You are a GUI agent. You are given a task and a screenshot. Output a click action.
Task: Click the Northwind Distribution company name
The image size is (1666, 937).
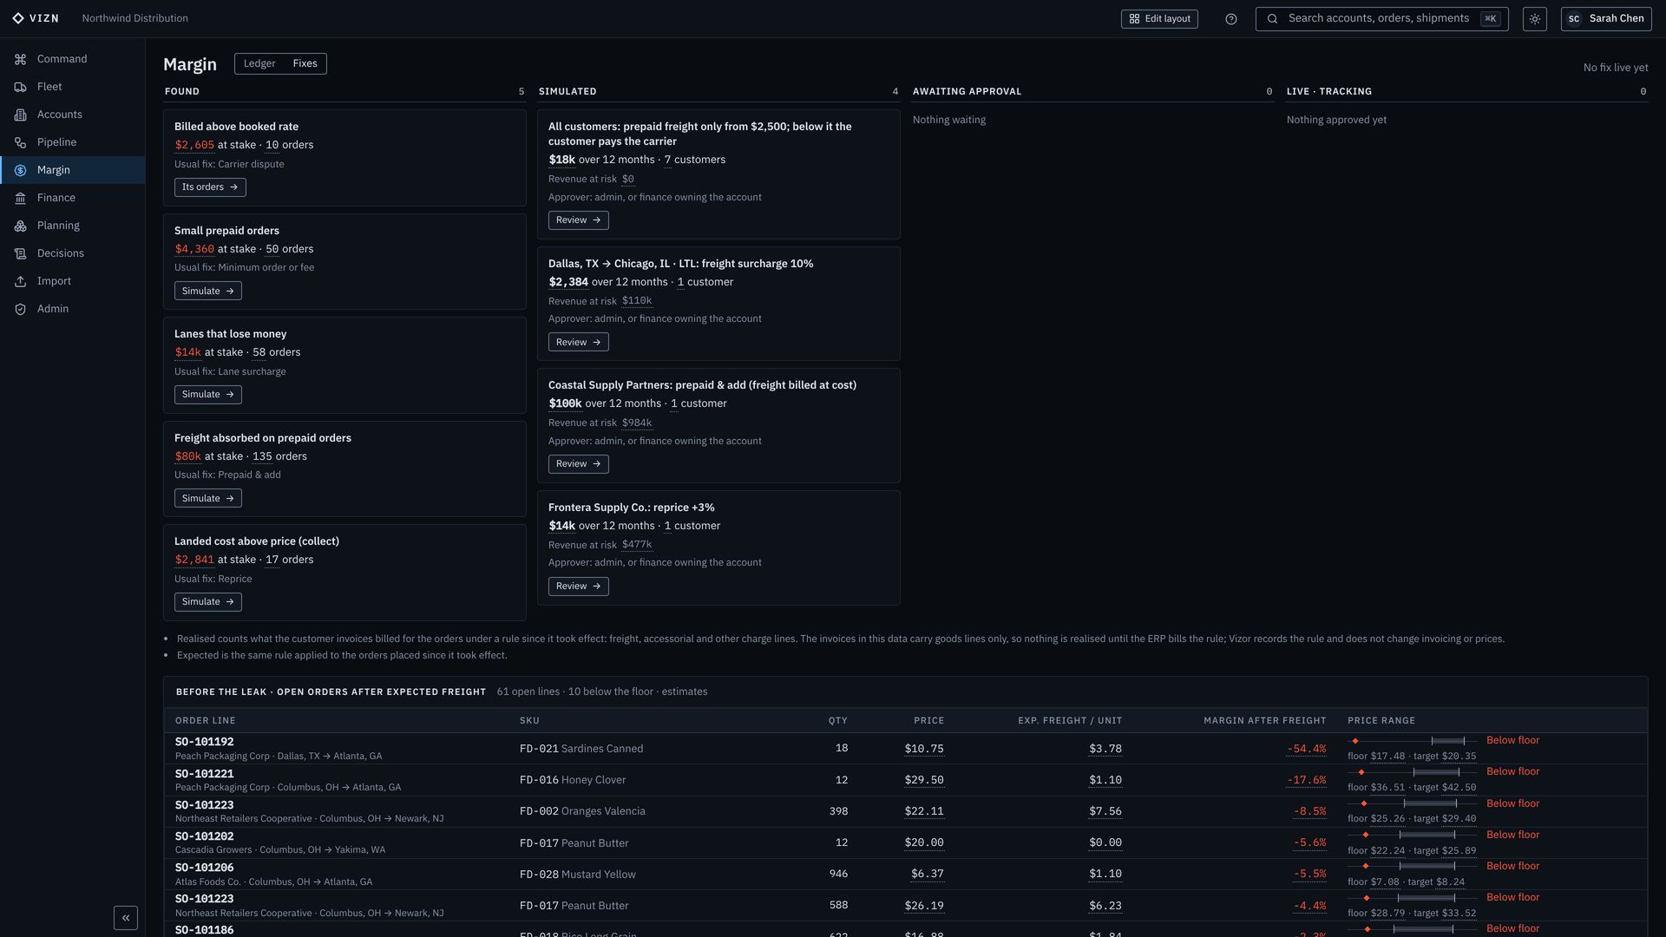[134, 18]
